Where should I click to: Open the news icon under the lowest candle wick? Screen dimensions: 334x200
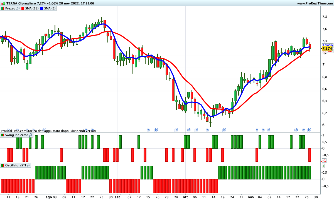coord(207,130)
